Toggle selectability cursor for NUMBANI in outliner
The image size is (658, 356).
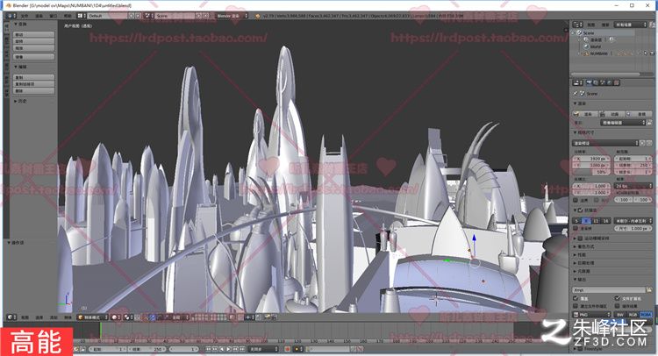(646, 53)
